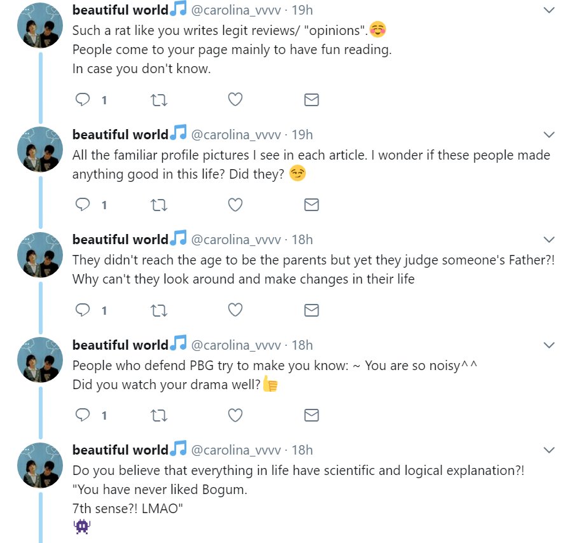This screenshot has width=573, height=543.
Task: Retweet the "Such a rat like you" tweet
Action: tap(158, 100)
